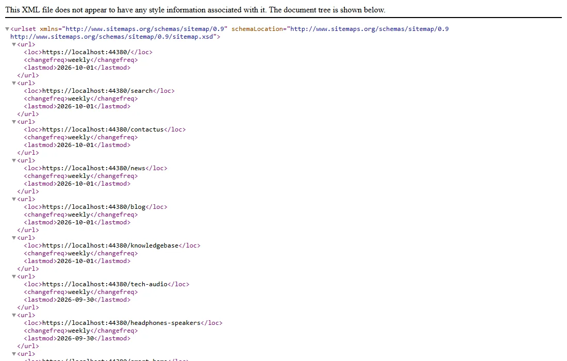Collapse the url node containing /headphones-speakers

click(14, 316)
